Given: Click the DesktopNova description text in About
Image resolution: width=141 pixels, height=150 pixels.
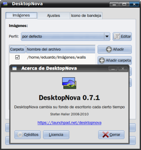Looking at the screenshot, I should 69,107.
